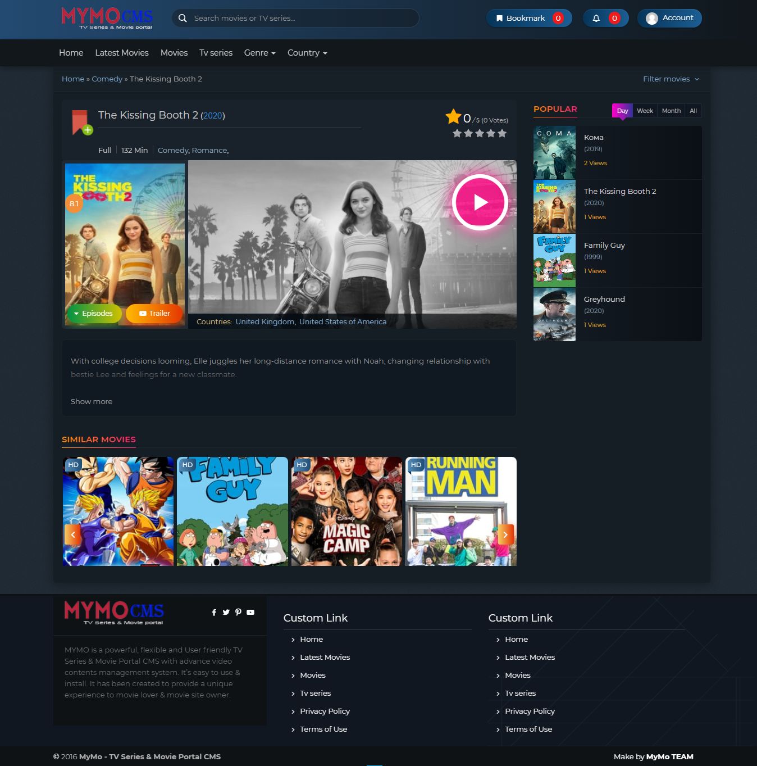757x766 pixels.
Task: Rate the movie five stars
Action: pos(502,133)
